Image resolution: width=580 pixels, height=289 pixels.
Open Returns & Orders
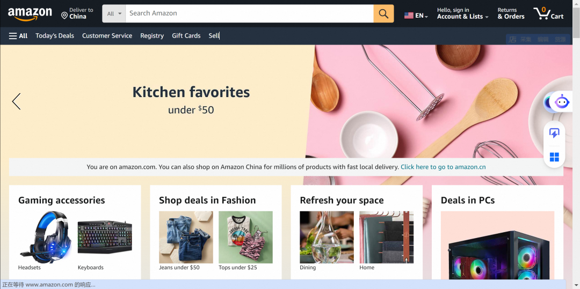point(511,13)
